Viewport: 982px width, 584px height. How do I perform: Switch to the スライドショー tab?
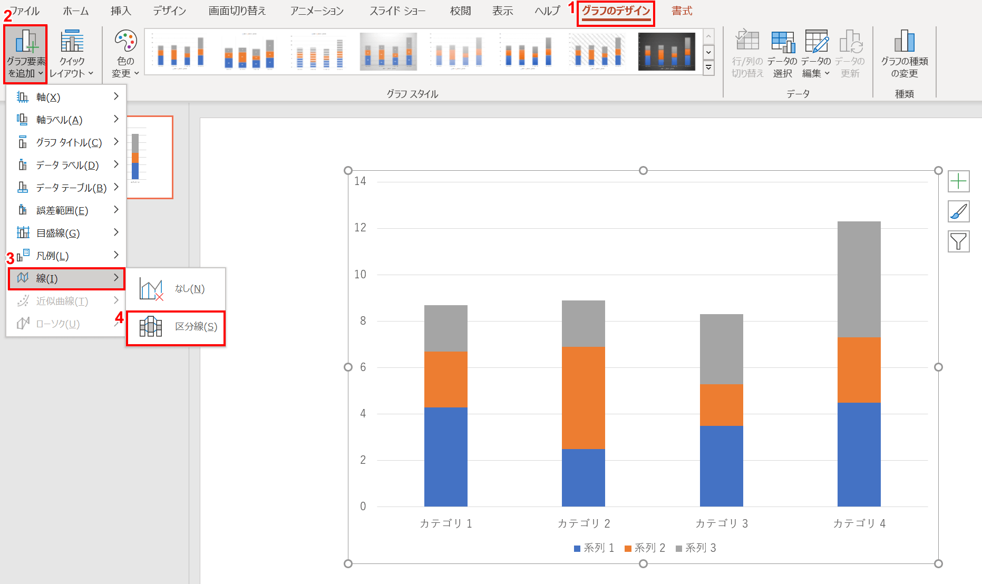[x=397, y=11]
